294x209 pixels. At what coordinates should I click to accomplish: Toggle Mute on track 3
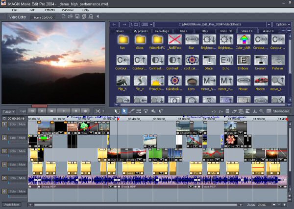[x=22, y=151]
